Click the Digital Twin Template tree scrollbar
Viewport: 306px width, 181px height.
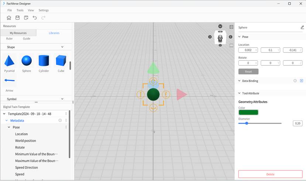tap(69, 134)
